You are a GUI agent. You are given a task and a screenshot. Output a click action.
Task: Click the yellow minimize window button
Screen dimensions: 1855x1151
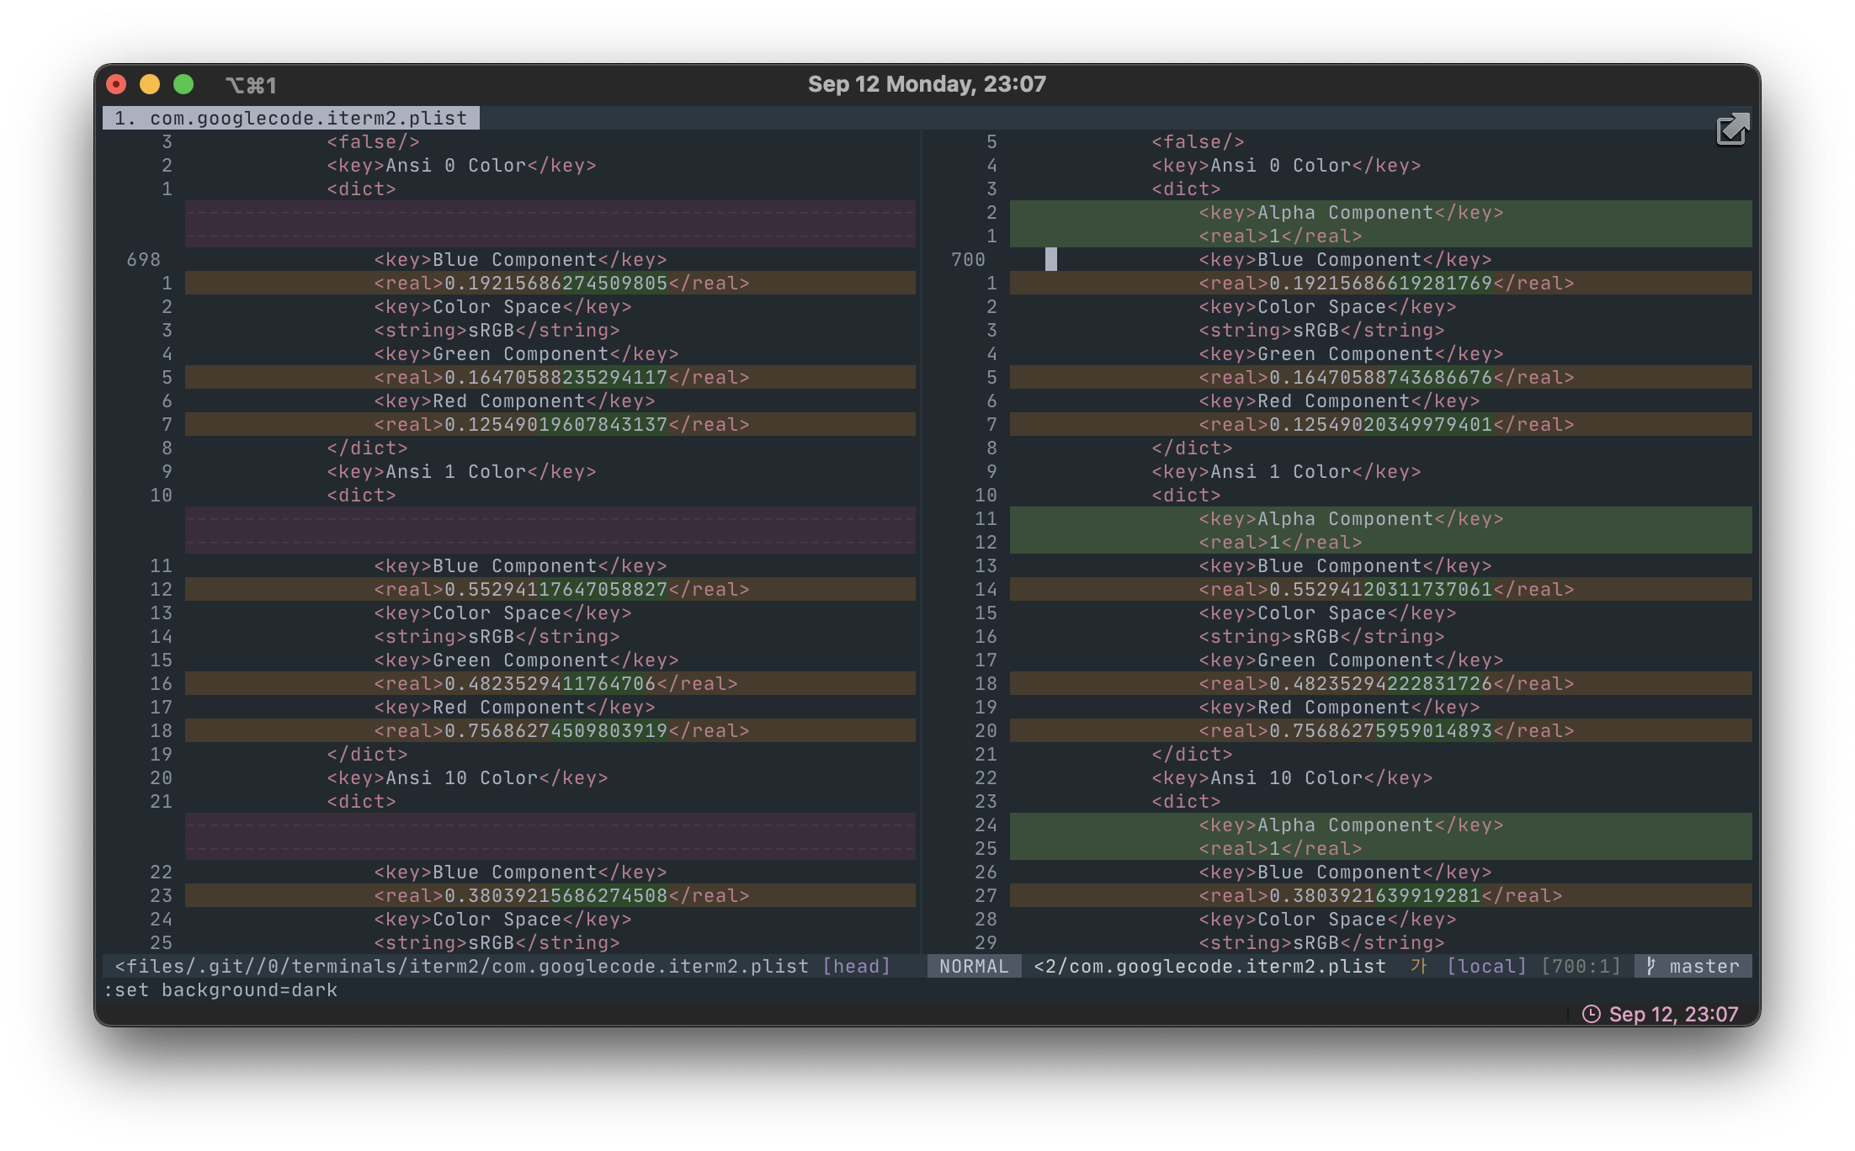[150, 84]
